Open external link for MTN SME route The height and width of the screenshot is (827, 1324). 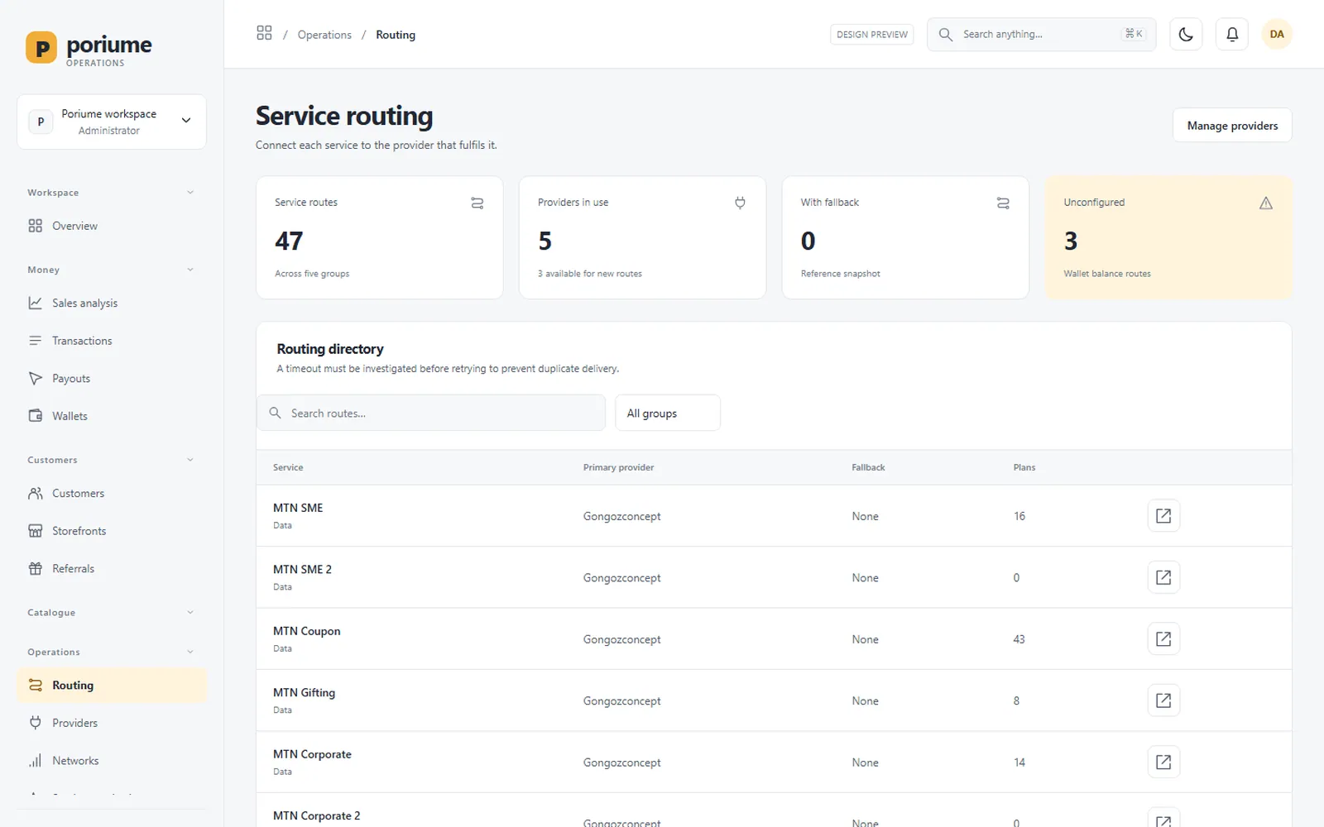pyautogui.click(x=1163, y=516)
